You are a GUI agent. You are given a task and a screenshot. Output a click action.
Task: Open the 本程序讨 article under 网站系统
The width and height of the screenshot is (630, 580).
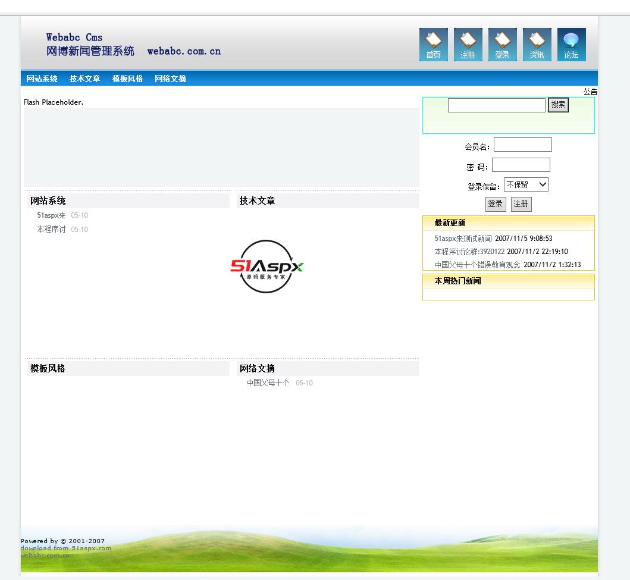pos(51,230)
